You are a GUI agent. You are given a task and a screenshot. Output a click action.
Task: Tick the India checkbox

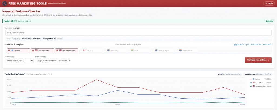coord(129,50)
